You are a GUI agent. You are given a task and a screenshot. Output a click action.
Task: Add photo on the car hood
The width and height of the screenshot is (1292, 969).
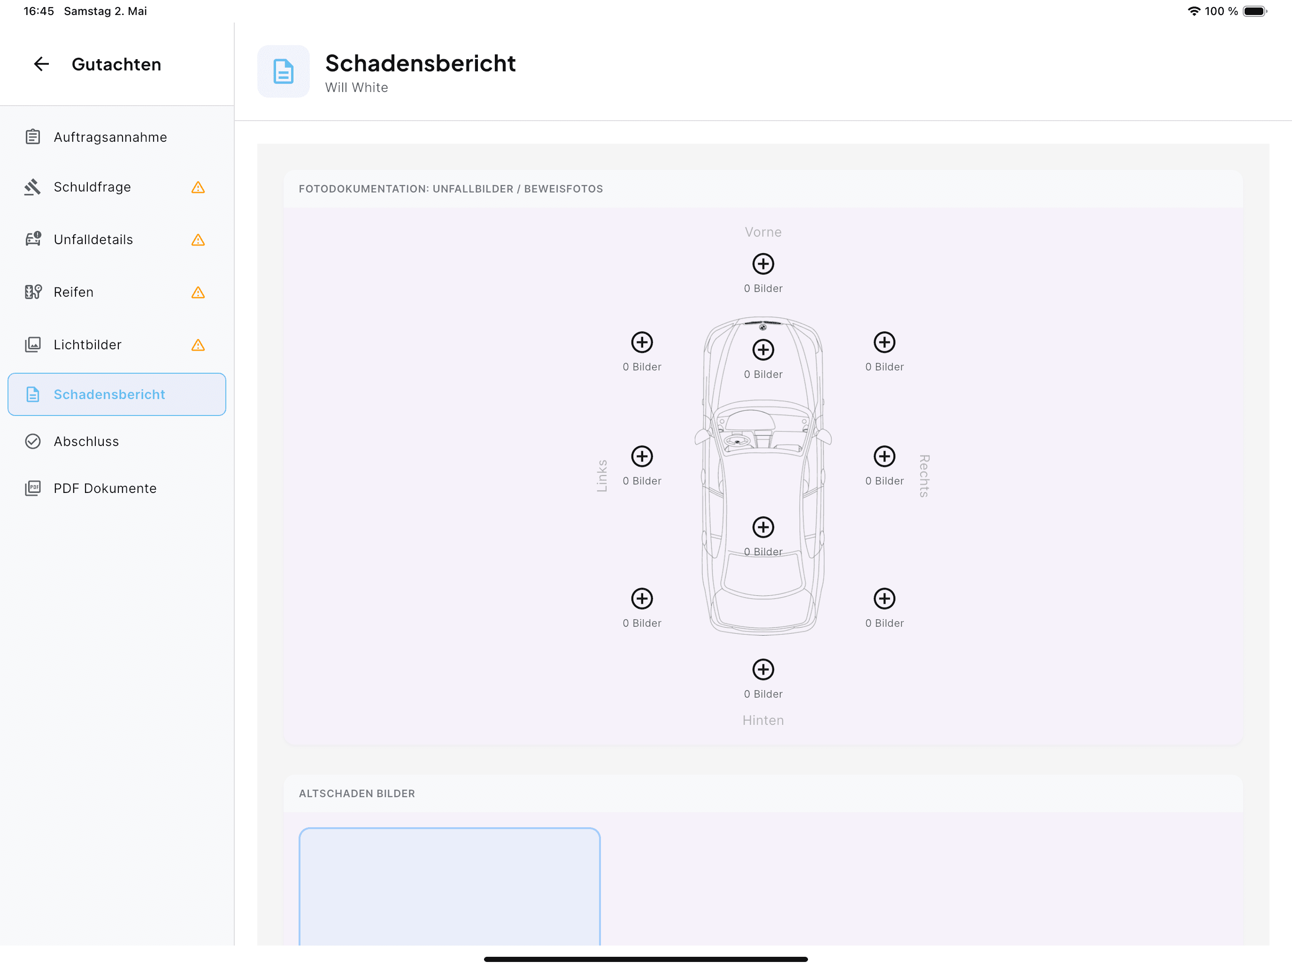point(763,350)
